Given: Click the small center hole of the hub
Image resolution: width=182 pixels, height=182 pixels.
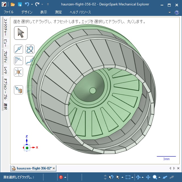Looking at the screenshot, I should coord(93,90).
